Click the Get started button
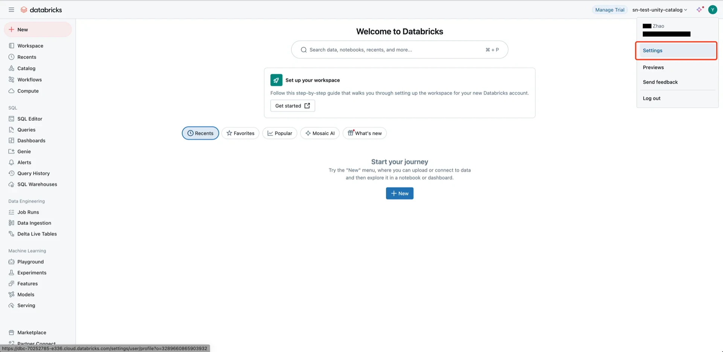 pyautogui.click(x=293, y=106)
